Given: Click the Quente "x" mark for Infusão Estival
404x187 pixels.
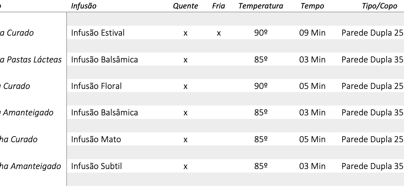Looking at the screenshot, I should [185, 34].
